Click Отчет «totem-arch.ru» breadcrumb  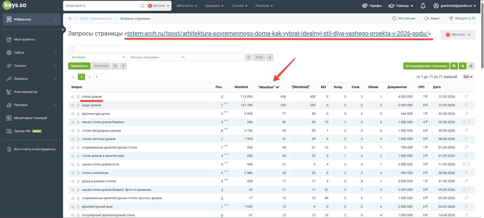coord(96,19)
